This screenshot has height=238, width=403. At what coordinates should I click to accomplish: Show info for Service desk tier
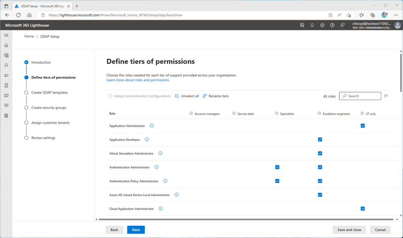click(x=234, y=113)
